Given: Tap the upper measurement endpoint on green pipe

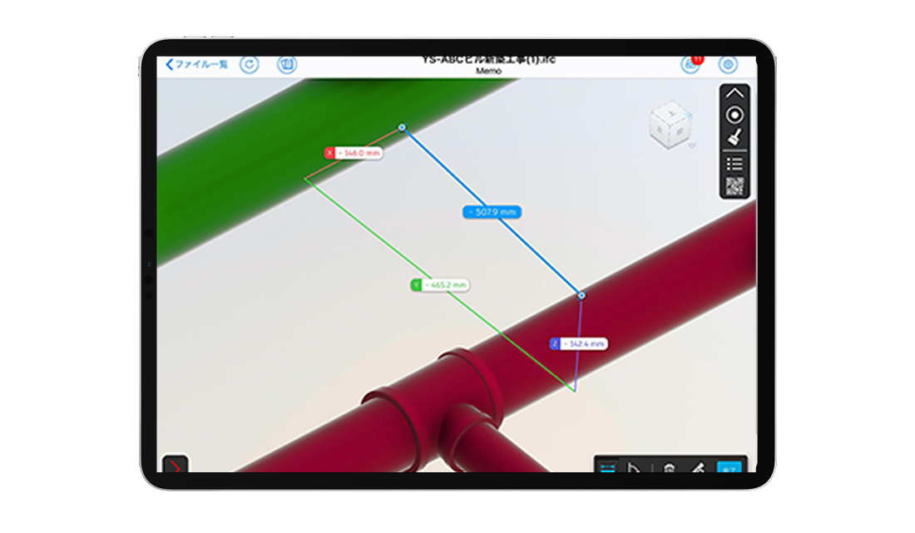Looking at the screenshot, I should [x=402, y=127].
